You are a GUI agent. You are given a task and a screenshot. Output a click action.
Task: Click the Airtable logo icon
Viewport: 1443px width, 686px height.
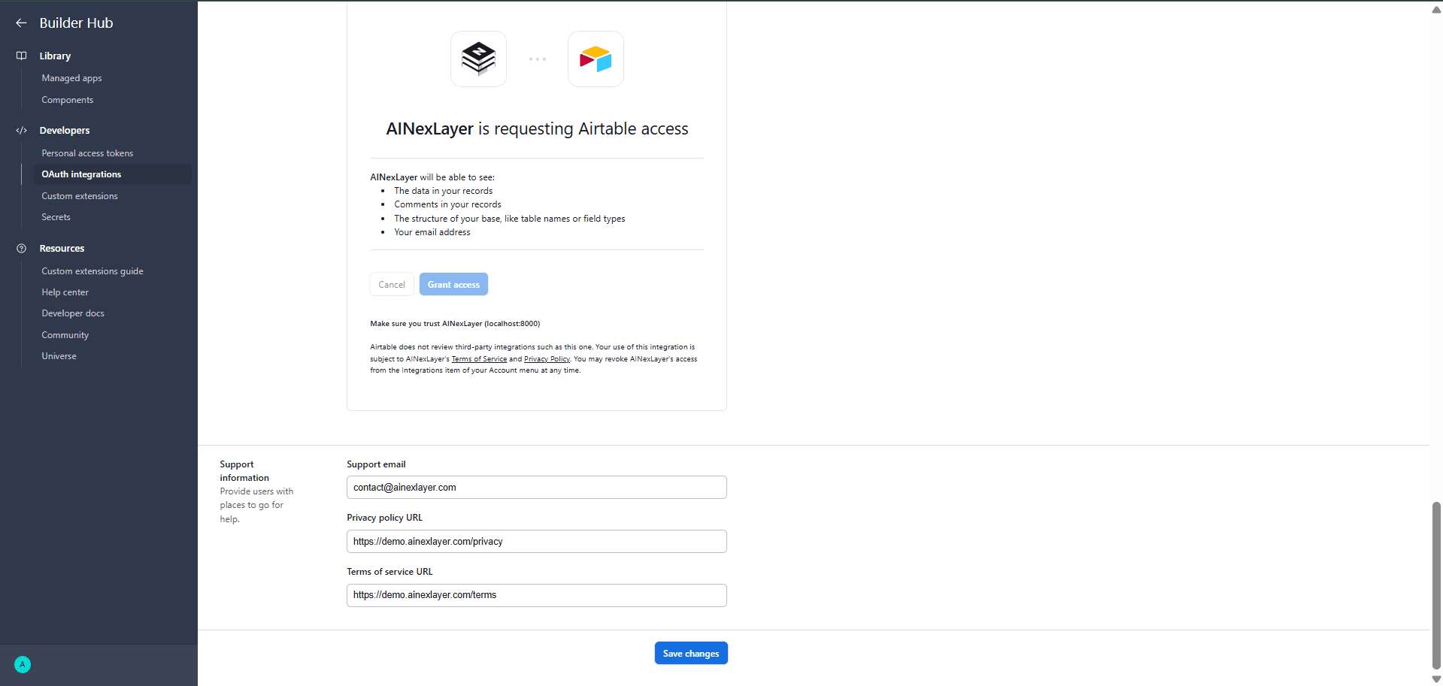pos(595,59)
